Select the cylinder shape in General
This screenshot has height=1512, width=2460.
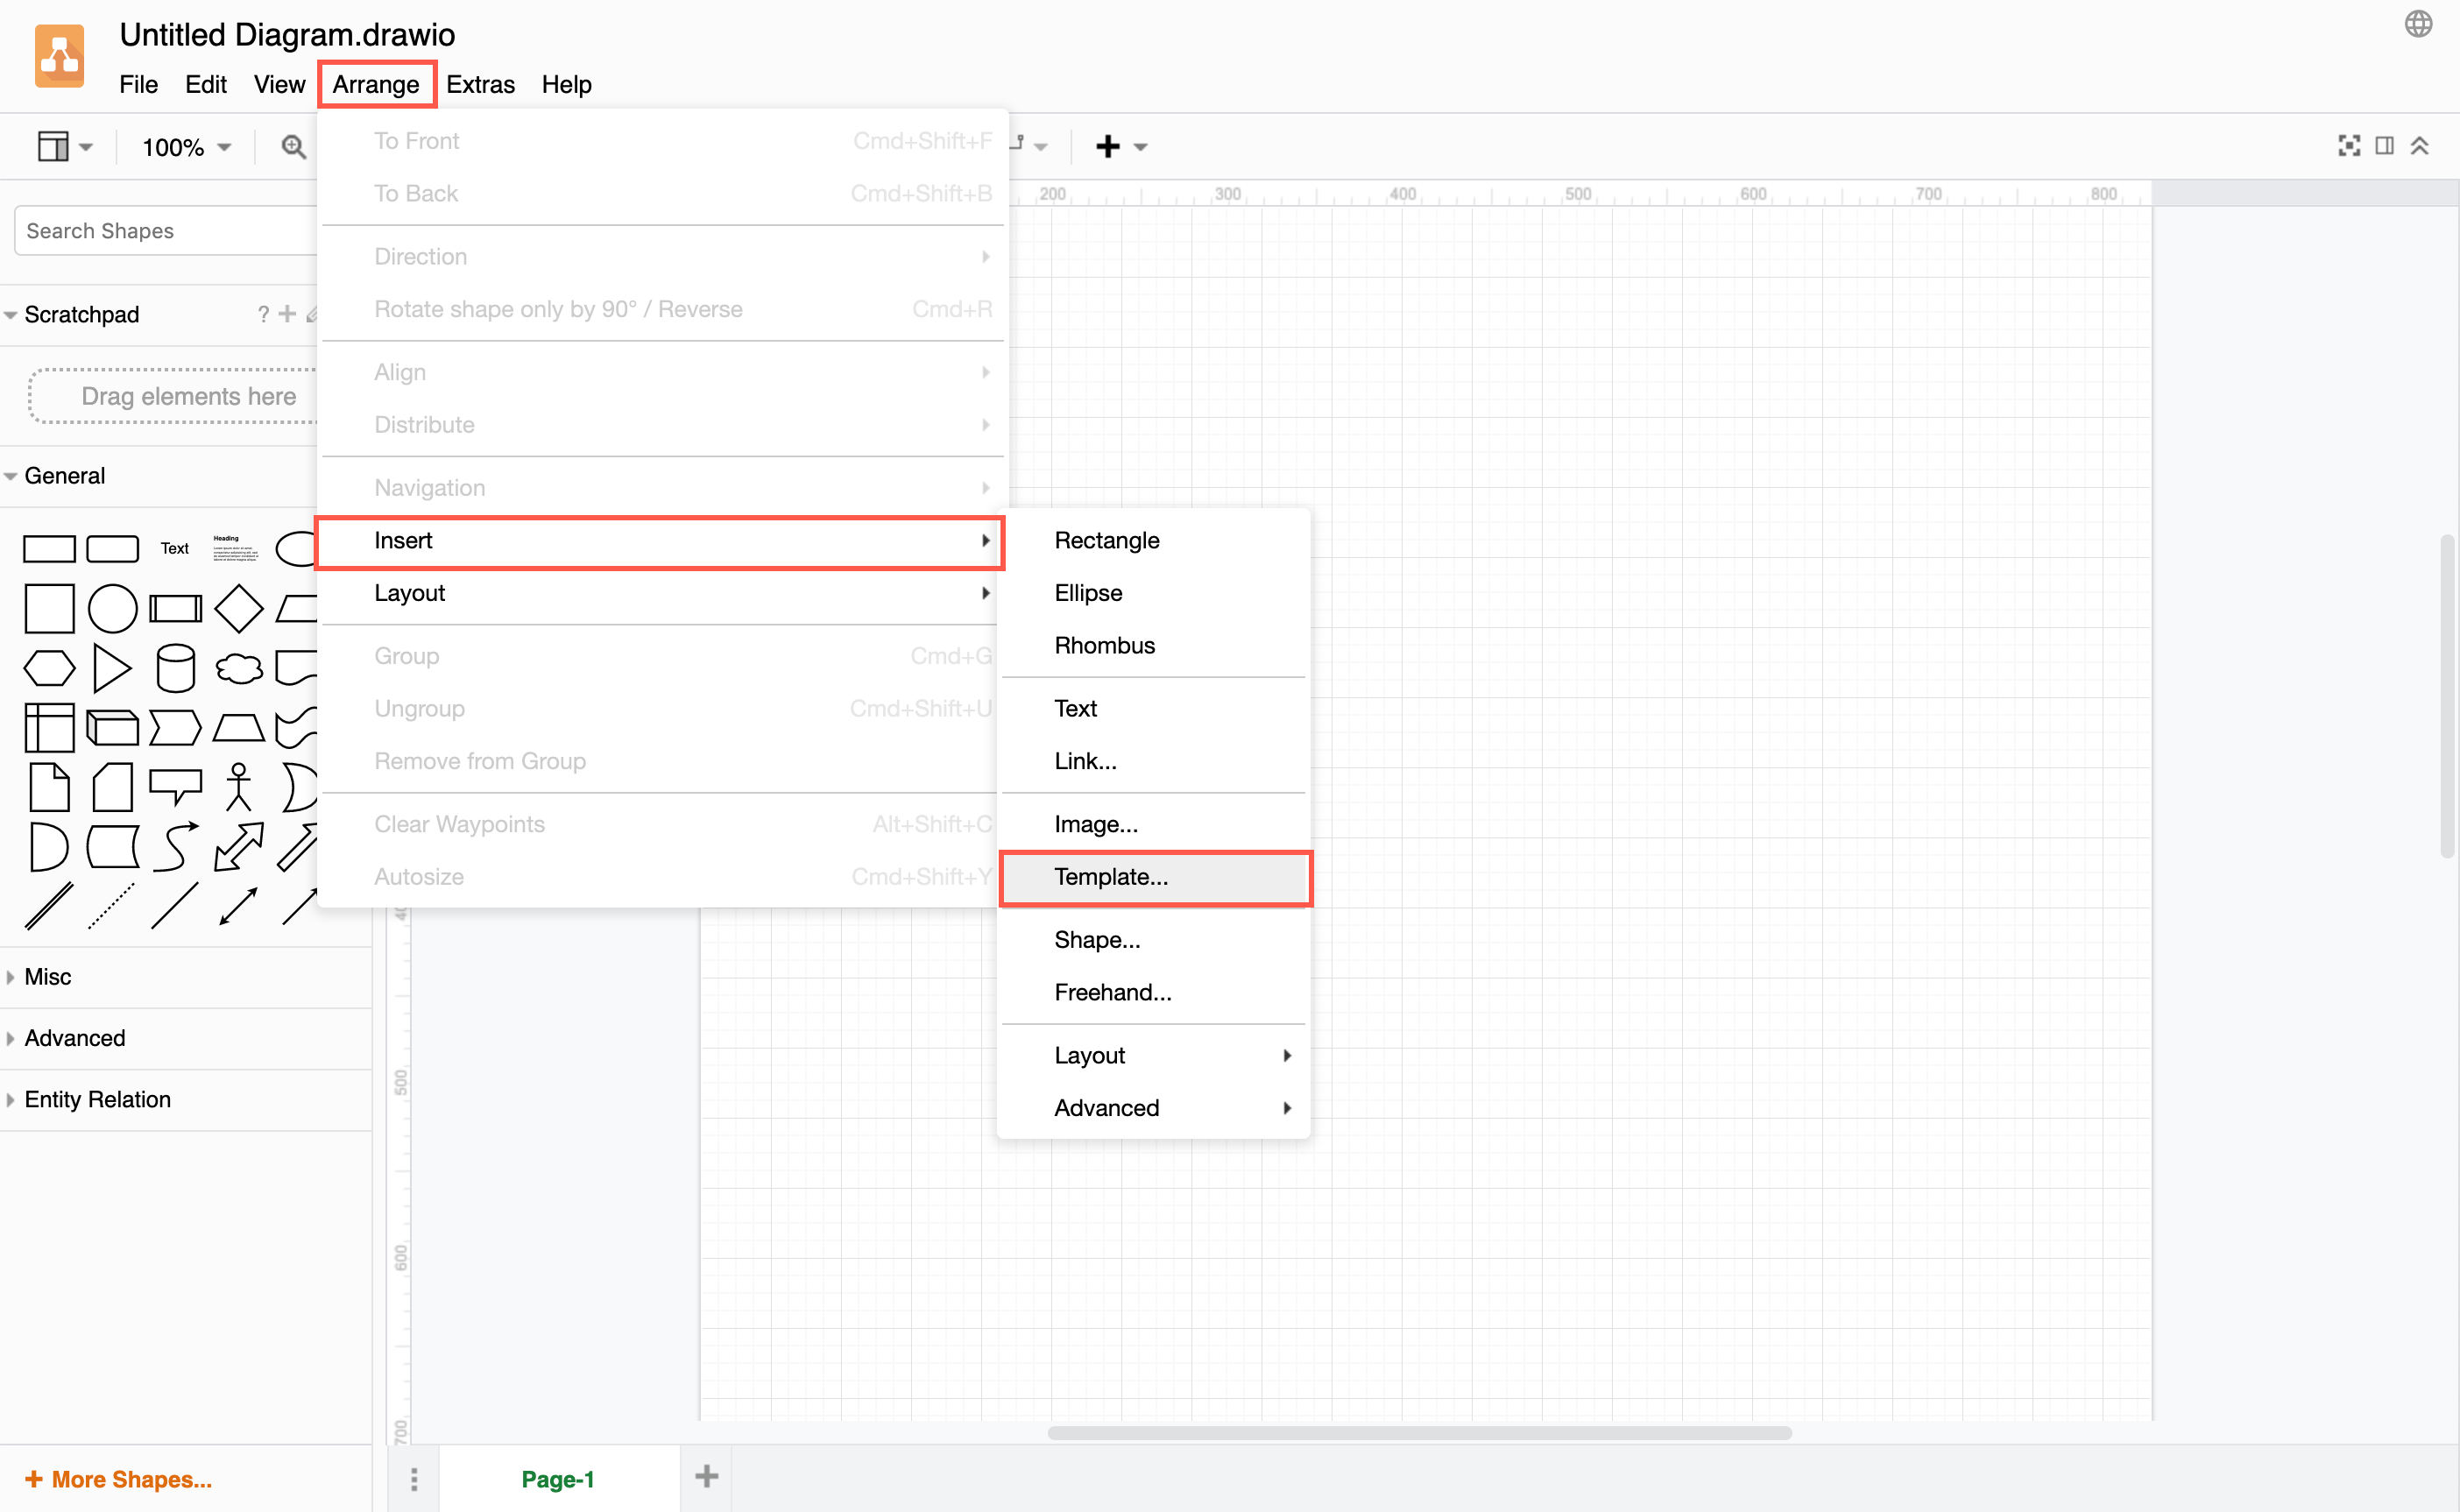click(x=175, y=668)
